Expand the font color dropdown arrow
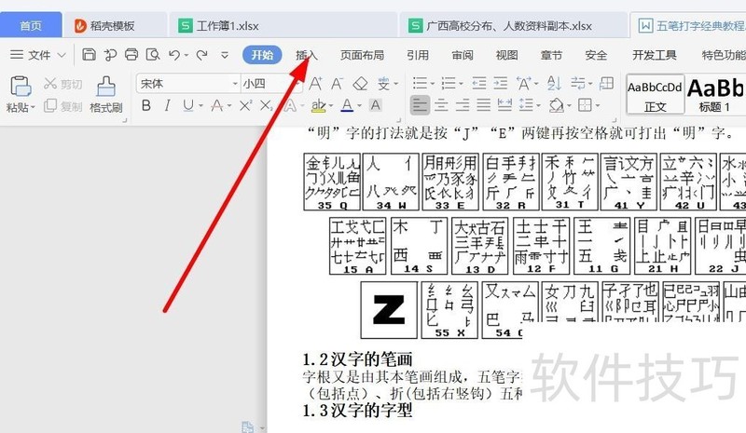746x433 pixels. 359,105
